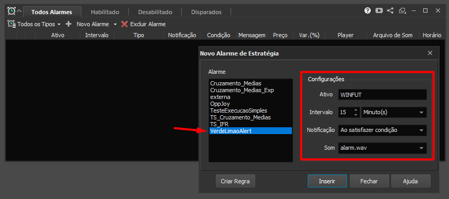Sort by Intervalo column header
449x199 pixels.
[97, 35]
